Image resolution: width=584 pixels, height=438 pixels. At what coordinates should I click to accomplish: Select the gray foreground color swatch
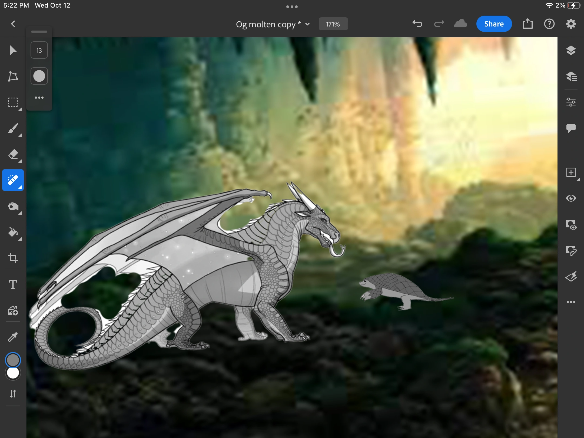[x=13, y=360]
